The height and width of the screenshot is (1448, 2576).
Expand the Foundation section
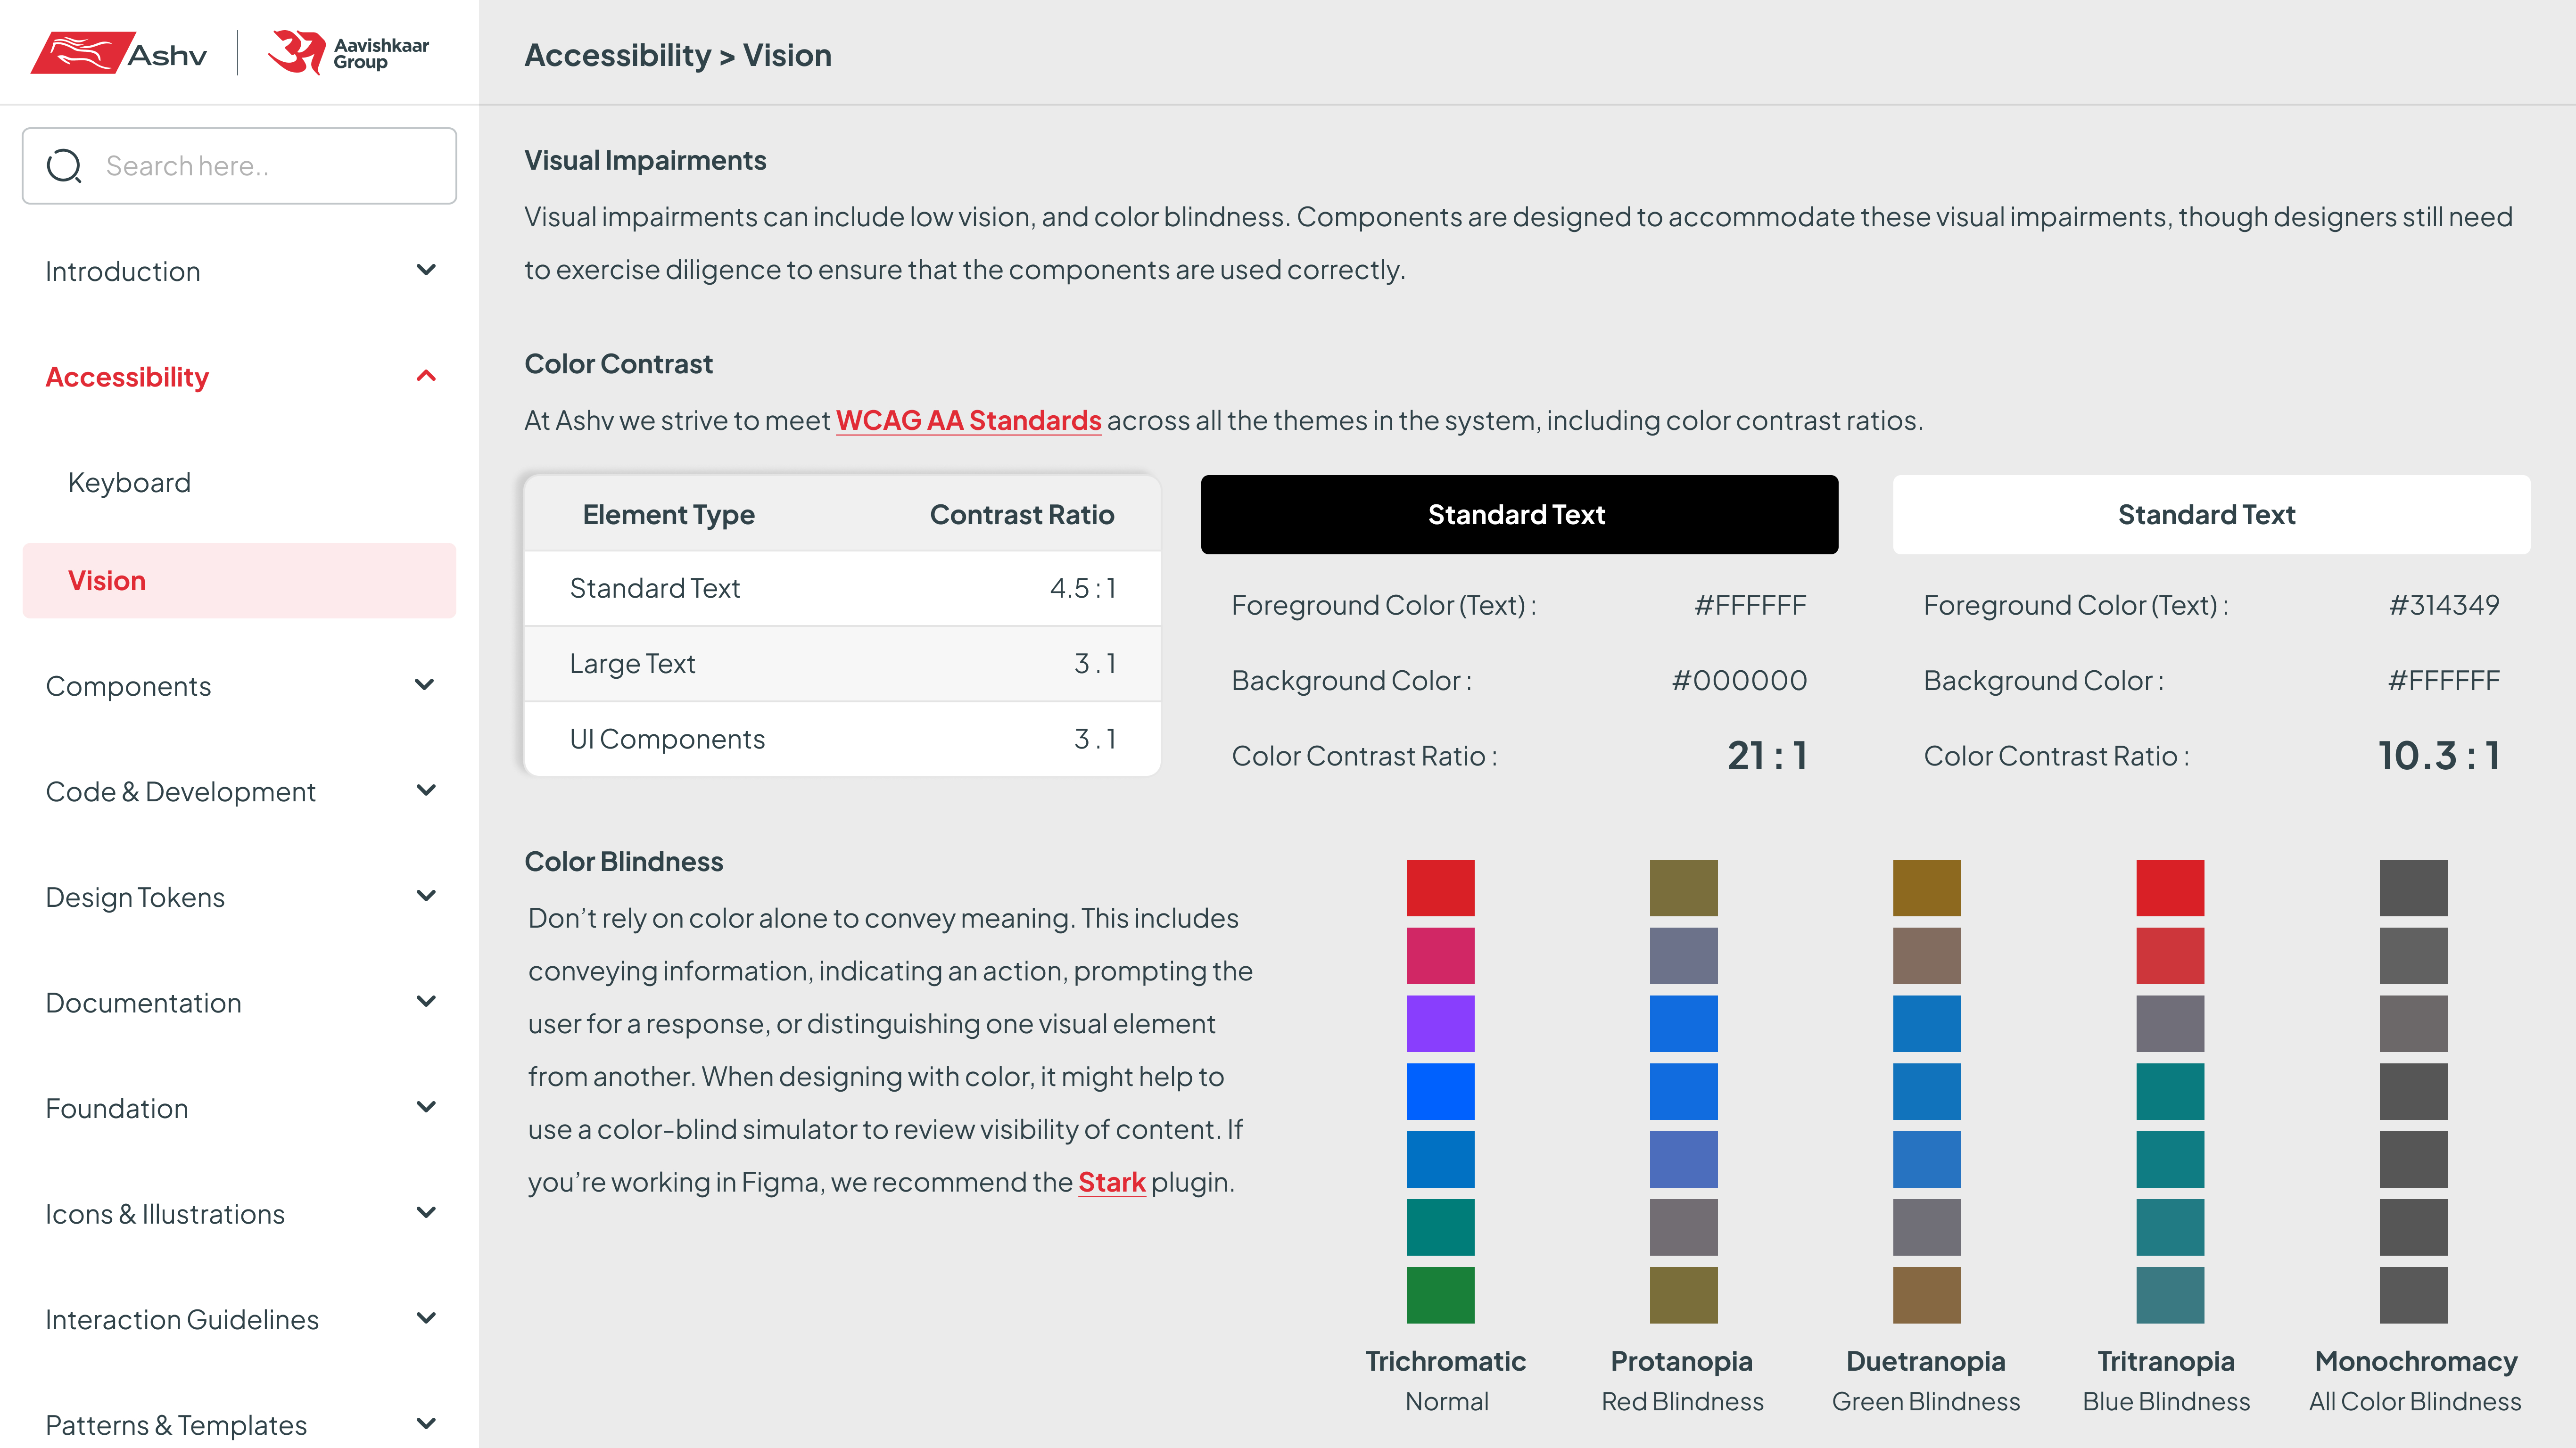tap(427, 1107)
